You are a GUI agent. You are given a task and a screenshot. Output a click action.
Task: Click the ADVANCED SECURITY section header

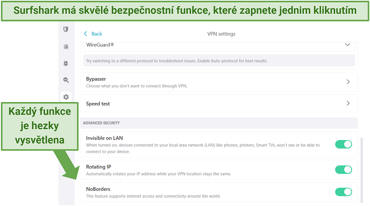click(219, 123)
